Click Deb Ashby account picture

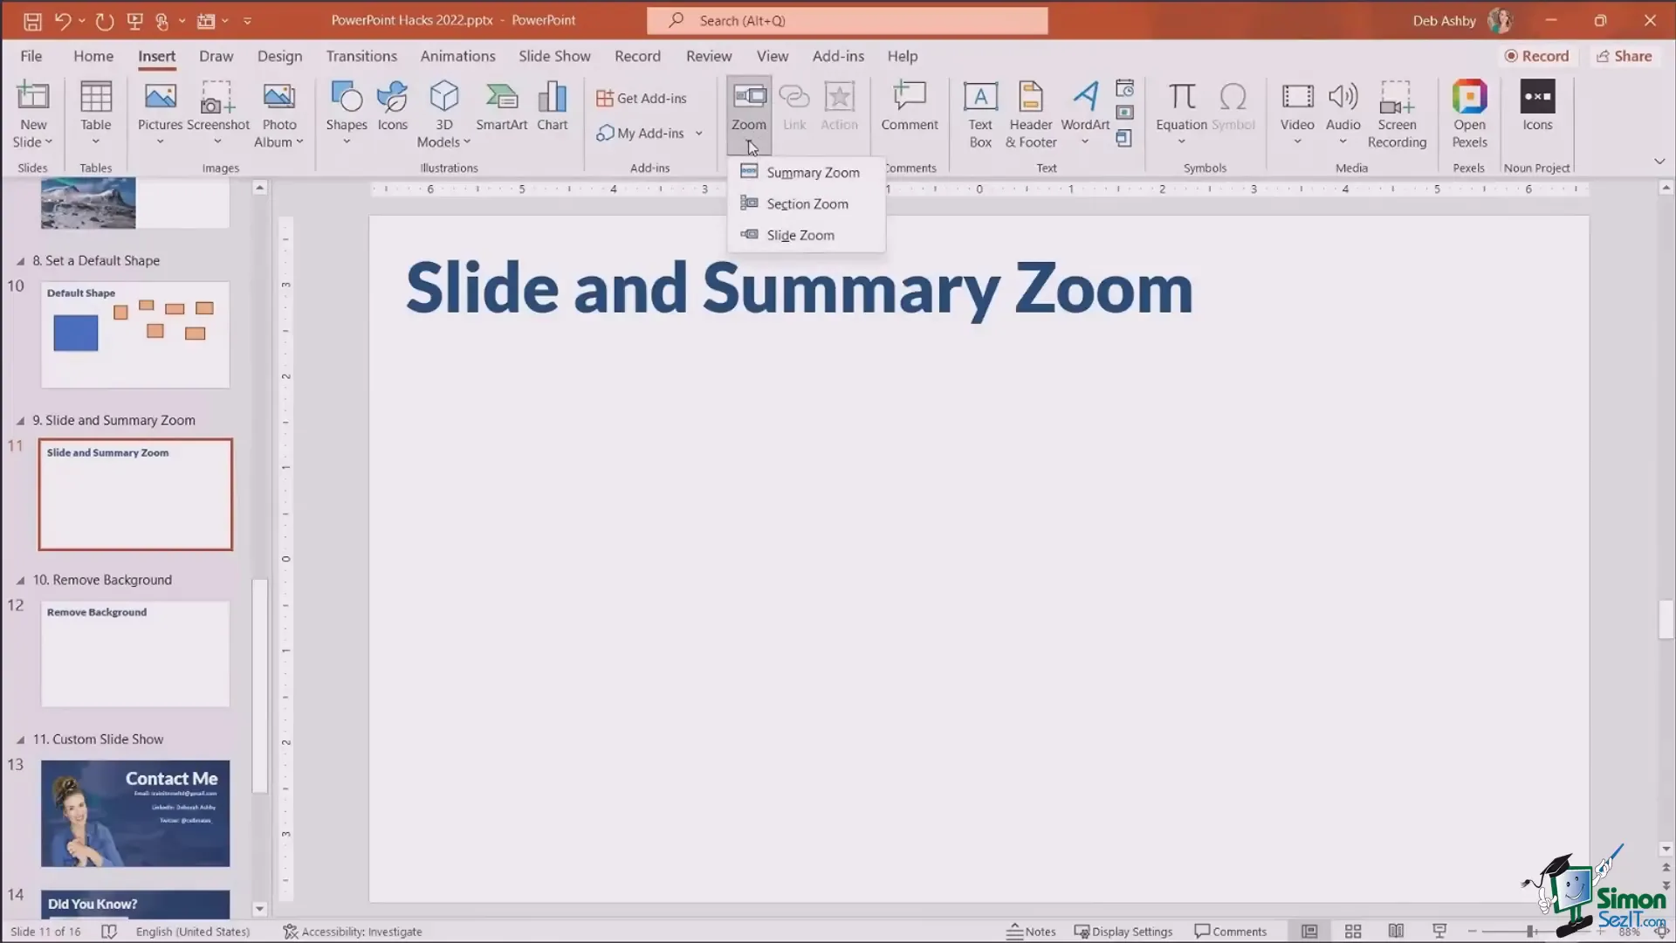(x=1500, y=21)
